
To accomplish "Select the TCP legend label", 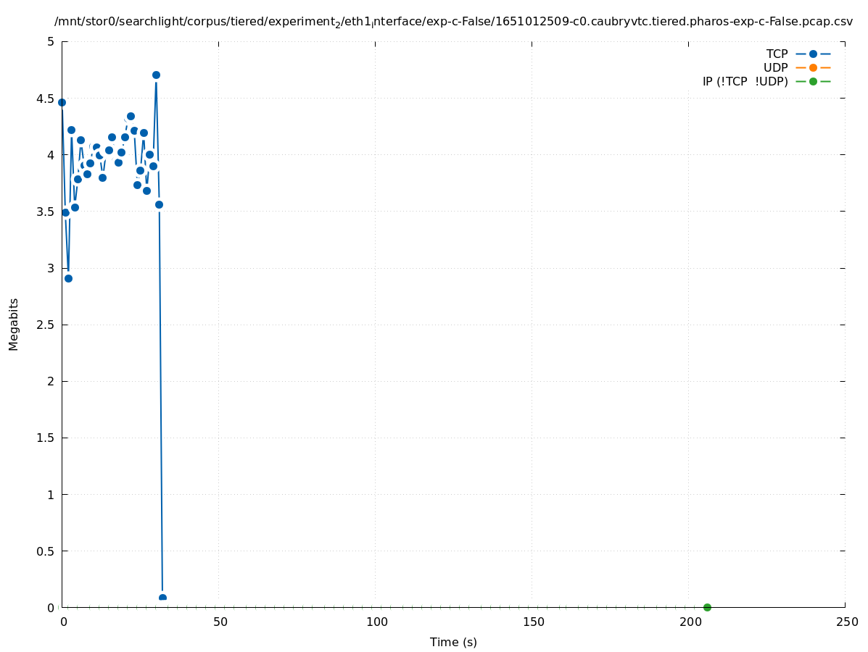I will tap(777, 54).
